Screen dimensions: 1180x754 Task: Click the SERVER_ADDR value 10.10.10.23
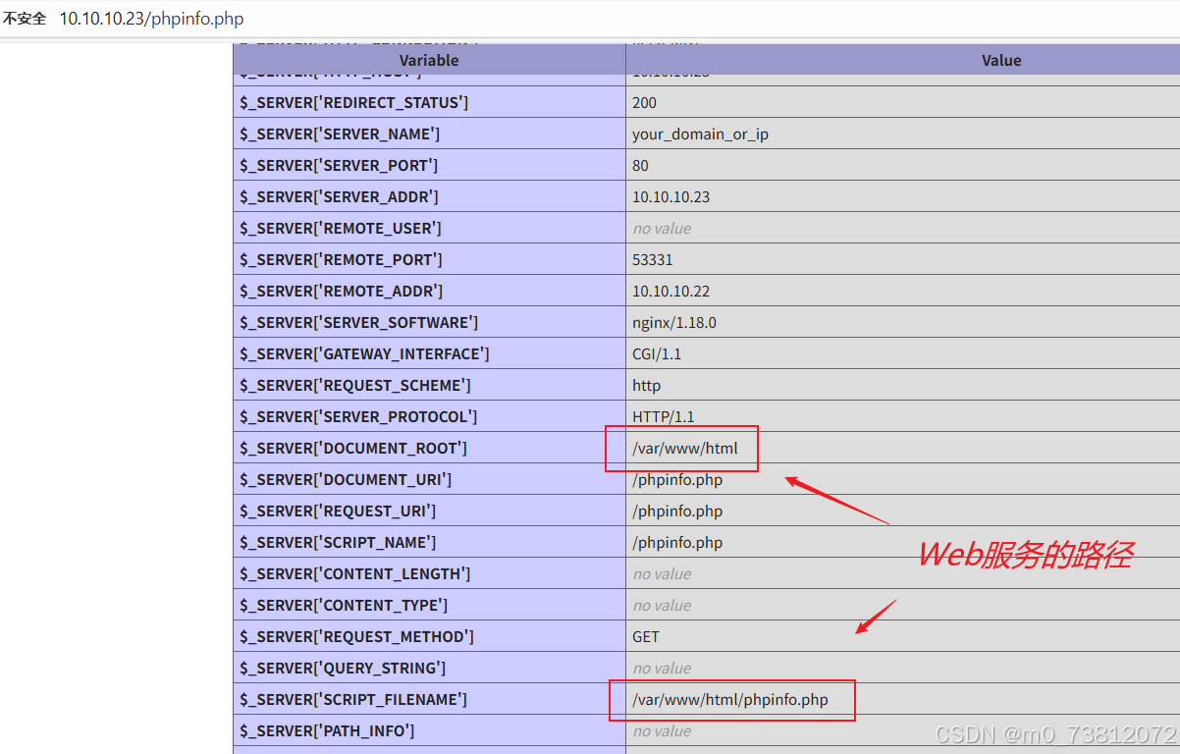670,196
